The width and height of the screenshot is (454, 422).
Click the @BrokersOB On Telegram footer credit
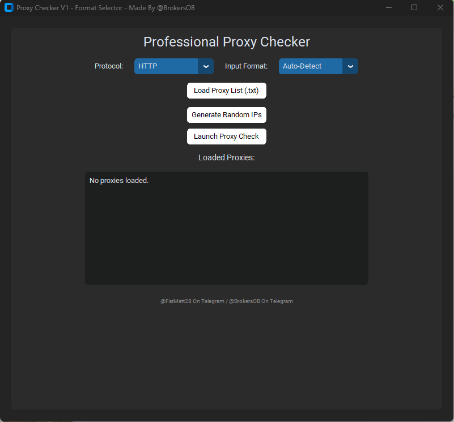(x=261, y=301)
